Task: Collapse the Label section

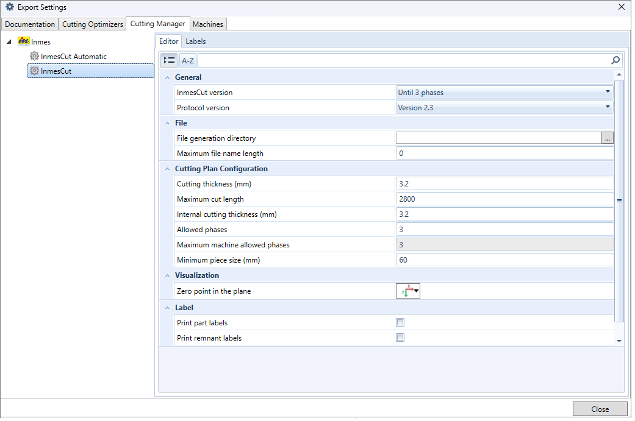Action: pyautogui.click(x=167, y=308)
